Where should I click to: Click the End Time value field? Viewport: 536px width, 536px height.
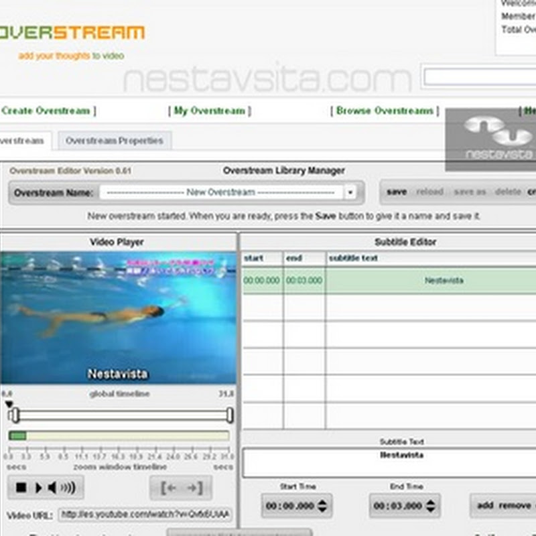[397, 506]
